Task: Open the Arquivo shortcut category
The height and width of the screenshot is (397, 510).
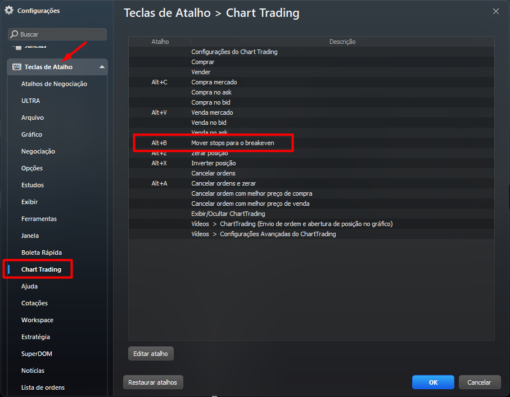Action: 33,118
